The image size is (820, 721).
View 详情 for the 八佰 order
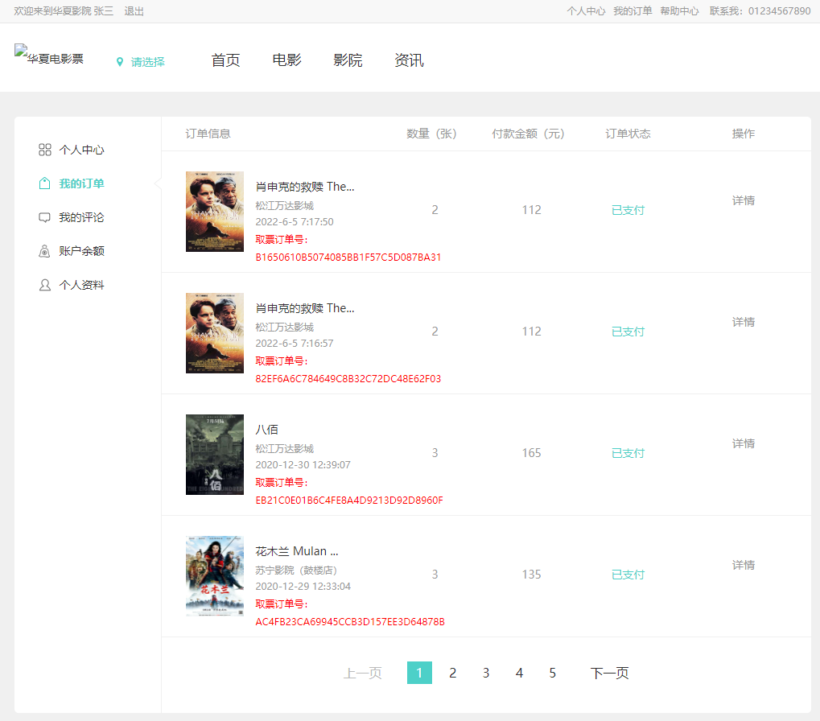tap(743, 443)
